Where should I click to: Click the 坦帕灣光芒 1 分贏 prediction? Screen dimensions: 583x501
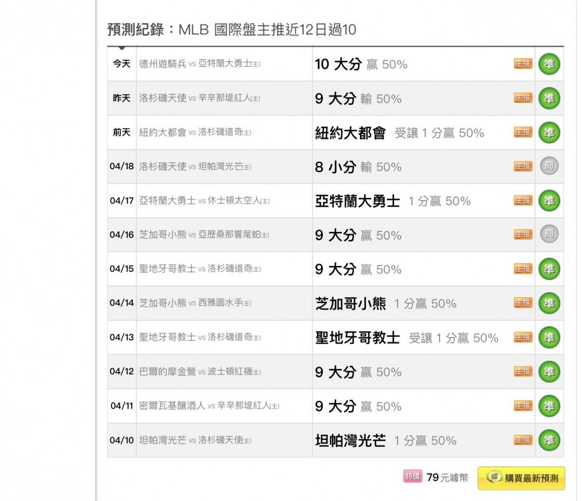click(x=386, y=441)
